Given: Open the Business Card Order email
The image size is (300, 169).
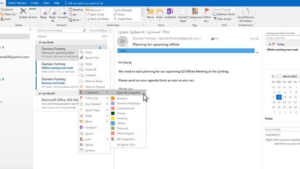Looking at the screenshot, I should [57, 83].
